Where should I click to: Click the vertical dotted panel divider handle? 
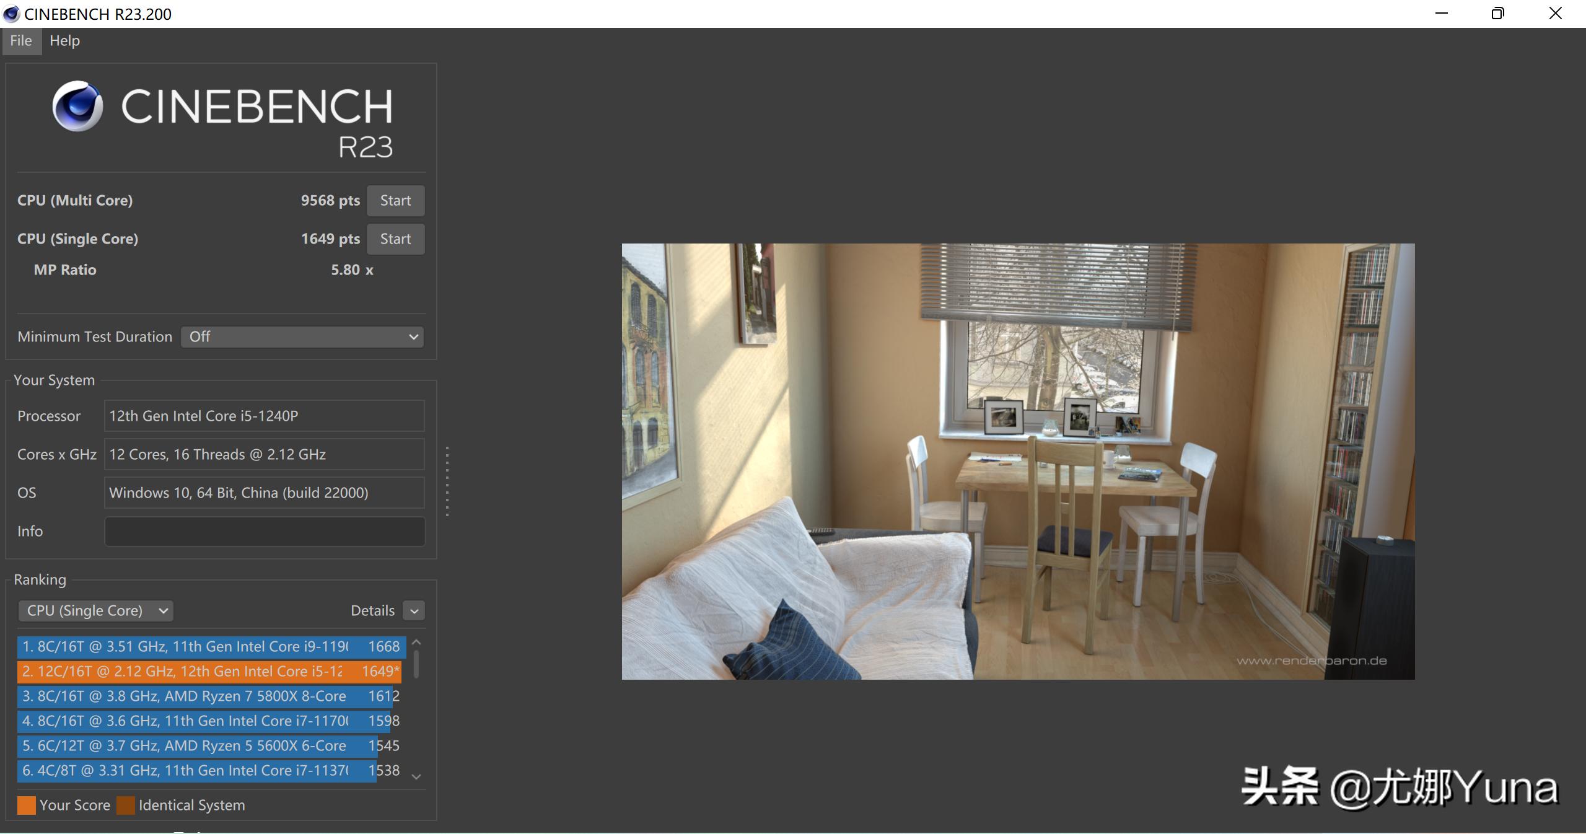pos(447,481)
